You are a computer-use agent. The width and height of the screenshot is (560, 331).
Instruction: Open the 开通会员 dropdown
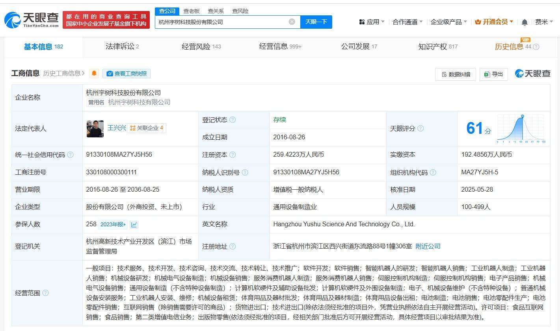point(494,22)
